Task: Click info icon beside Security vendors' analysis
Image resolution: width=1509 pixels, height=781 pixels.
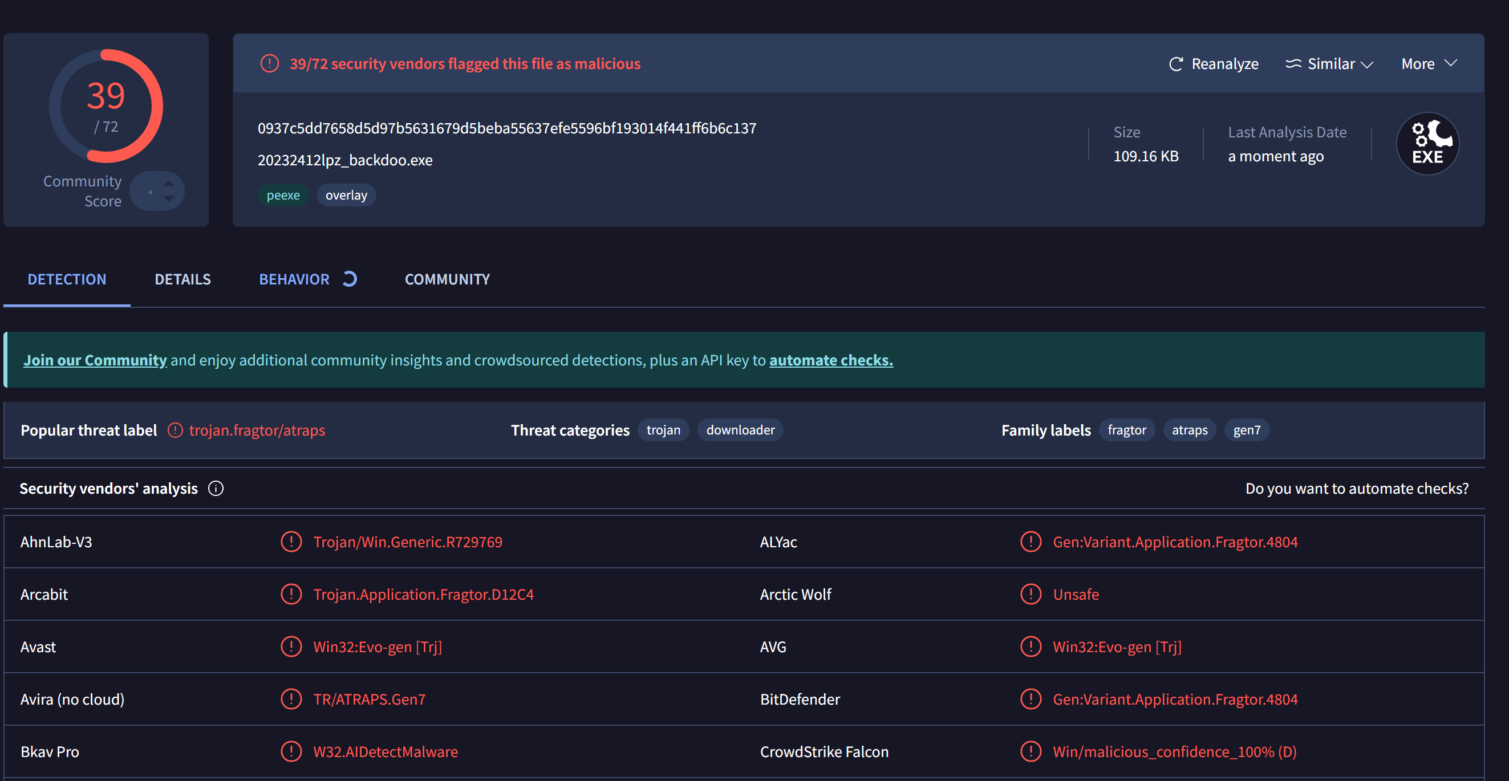Action: click(x=216, y=489)
